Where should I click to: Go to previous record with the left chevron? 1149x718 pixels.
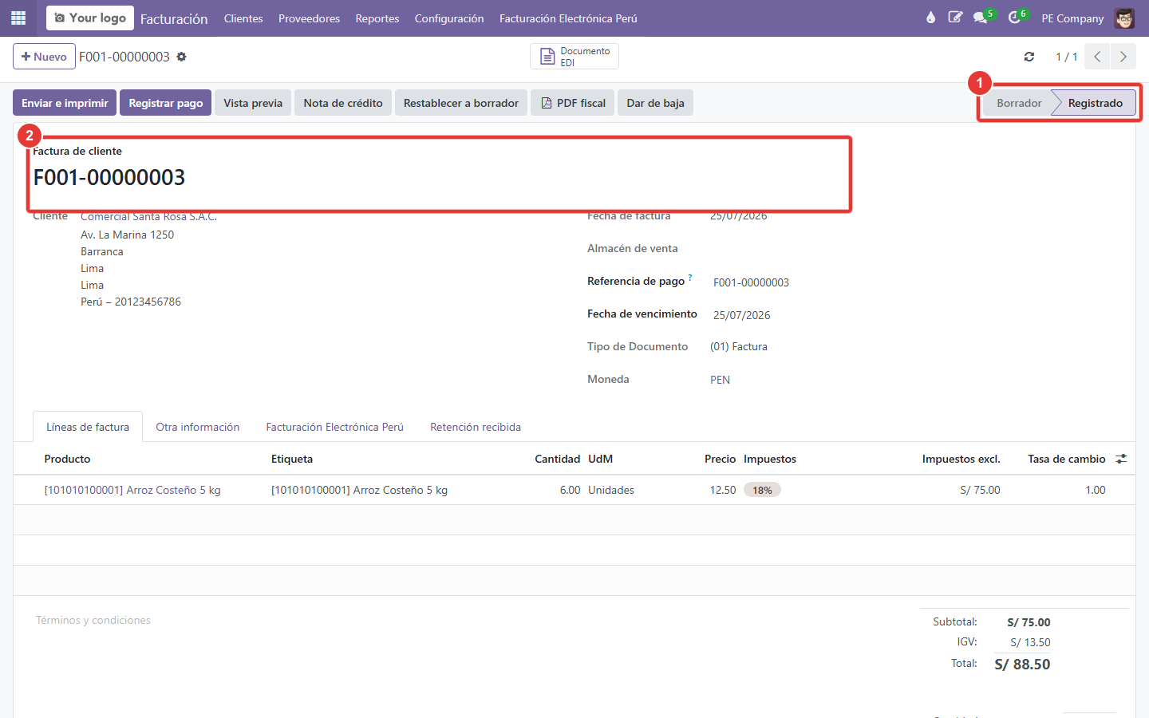1098,57
